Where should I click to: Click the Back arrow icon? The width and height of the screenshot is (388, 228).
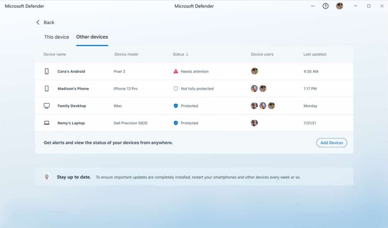tap(38, 23)
